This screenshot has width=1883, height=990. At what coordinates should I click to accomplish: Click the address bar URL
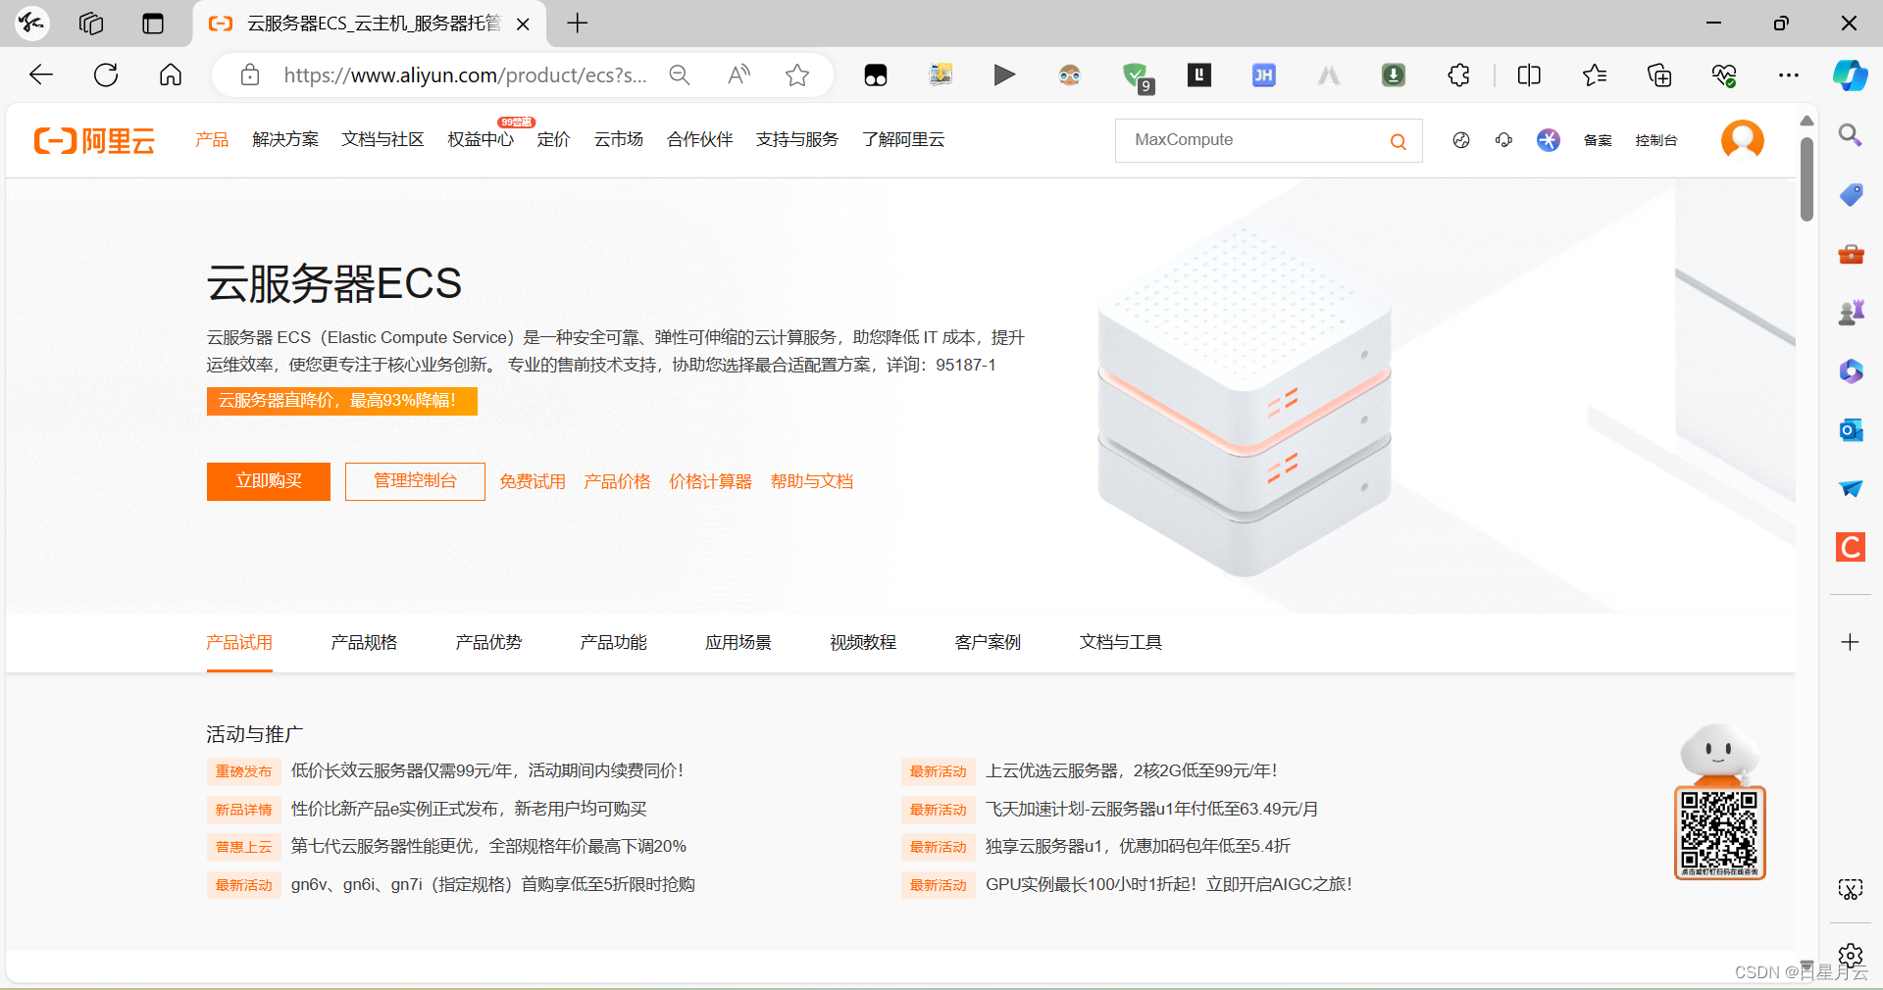point(465,75)
